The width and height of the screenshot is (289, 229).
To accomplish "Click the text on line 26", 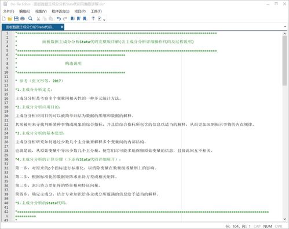I will point(81,142).
